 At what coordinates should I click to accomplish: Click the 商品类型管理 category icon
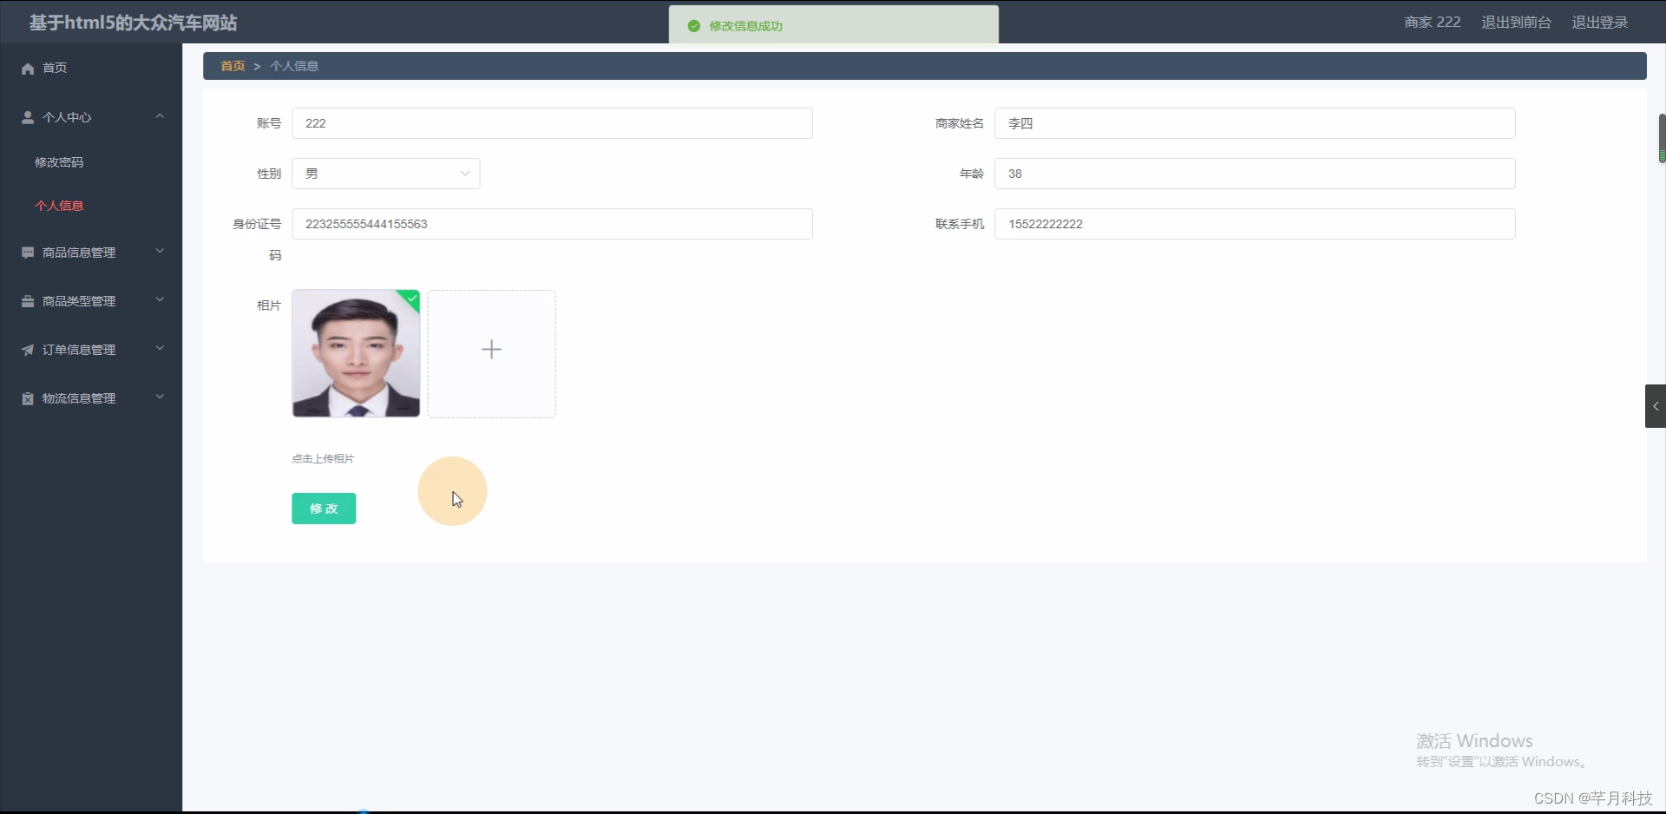[x=27, y=301]
